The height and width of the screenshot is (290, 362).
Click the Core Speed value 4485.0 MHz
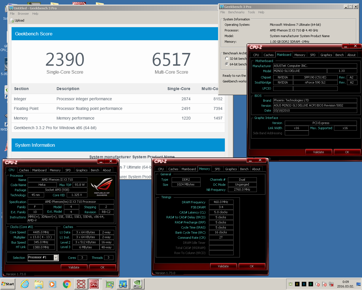[x=41, y=232]
